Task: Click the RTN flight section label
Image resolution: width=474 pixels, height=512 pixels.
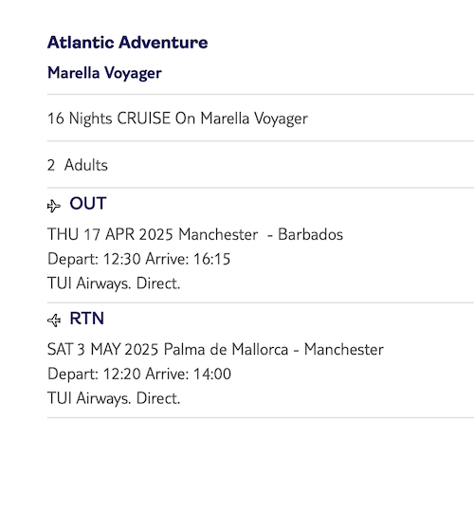Action: (87, 319)
